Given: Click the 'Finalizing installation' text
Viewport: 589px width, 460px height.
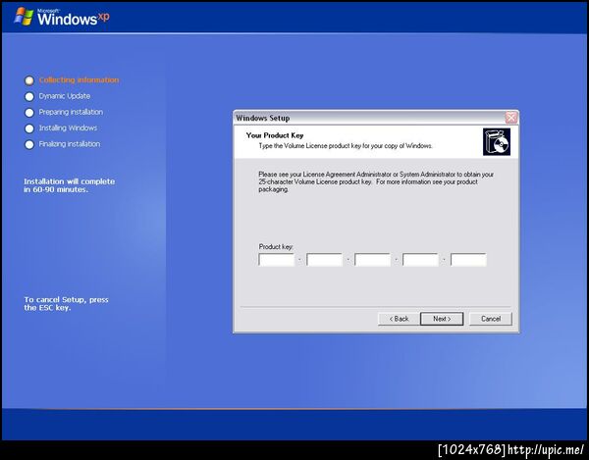Looking at the screenshot, I should (x=70, y=144).
